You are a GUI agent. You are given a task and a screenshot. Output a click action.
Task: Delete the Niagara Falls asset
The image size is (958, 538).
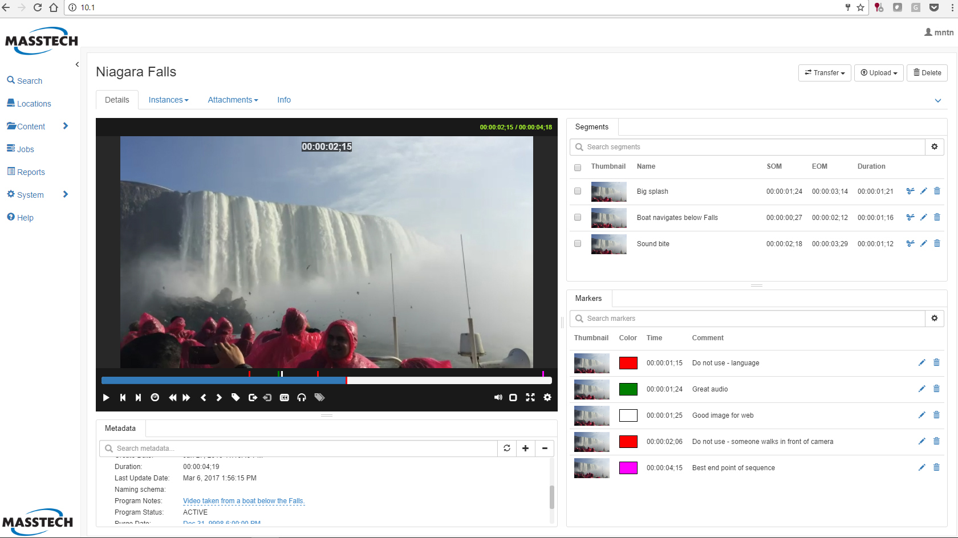pos(927,73)
